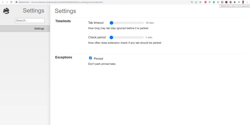This screenshot has width=250, height=125.
Task: Click the address bar URL
Action: click(67, 2)
